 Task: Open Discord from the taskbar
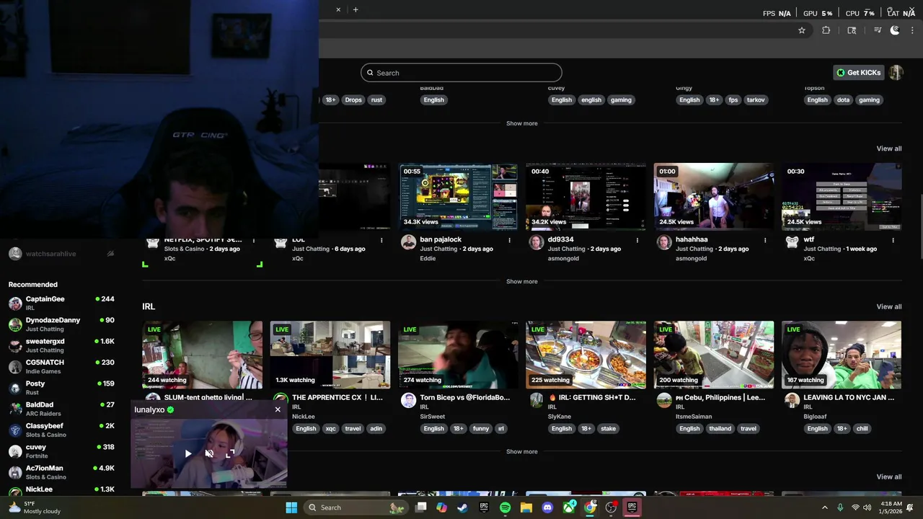(547, 507)
